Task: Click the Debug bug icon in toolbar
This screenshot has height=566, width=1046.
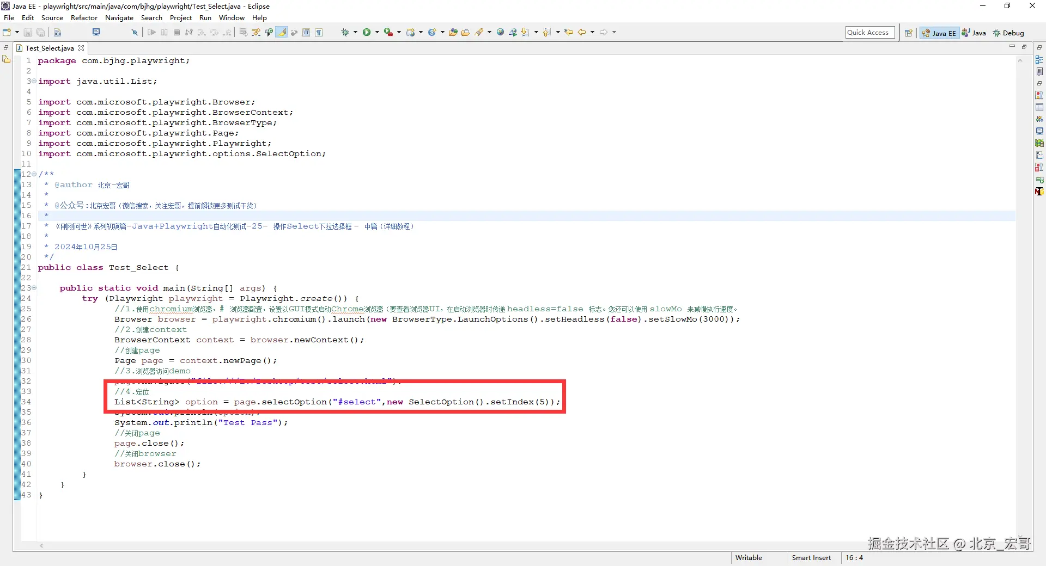Action: click(345, 33)
